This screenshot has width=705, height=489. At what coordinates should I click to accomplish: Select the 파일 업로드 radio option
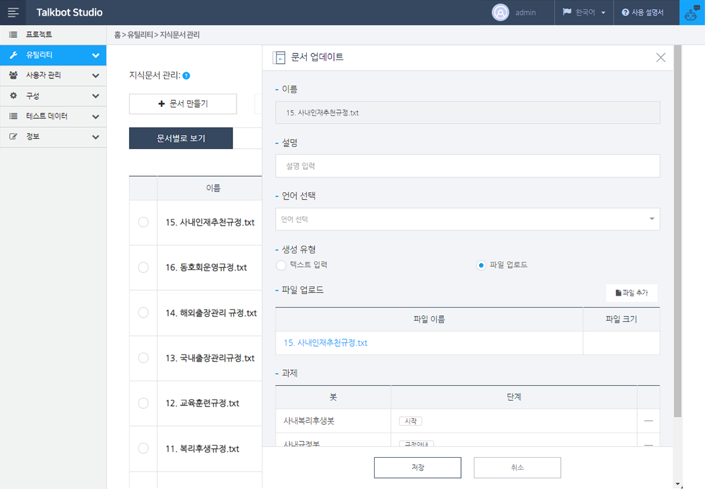[x=481, y=265]
